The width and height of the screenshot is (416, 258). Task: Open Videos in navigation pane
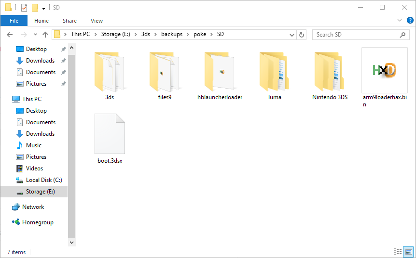34,168
